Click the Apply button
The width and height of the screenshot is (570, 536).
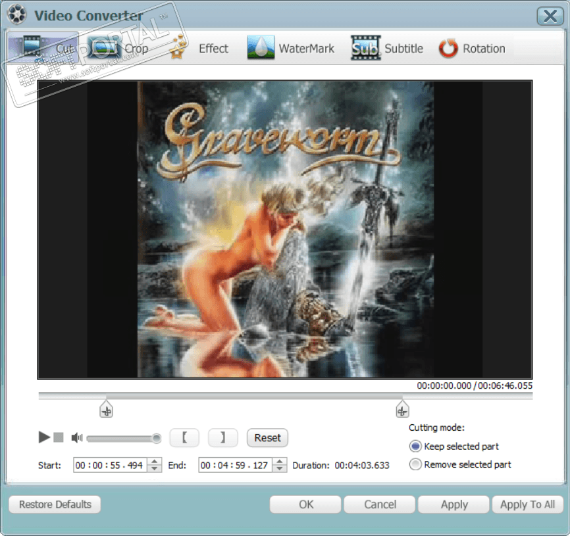[x=453, y=504]
